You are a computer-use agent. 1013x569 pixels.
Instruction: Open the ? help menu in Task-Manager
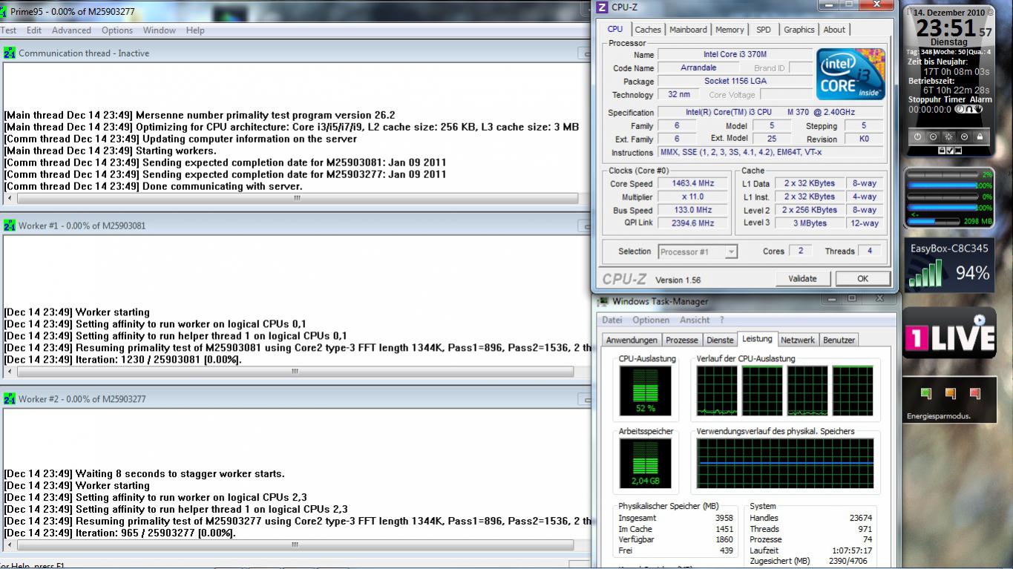click(721, 320)
